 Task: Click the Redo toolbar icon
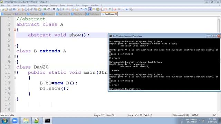(x=49, y=9)
